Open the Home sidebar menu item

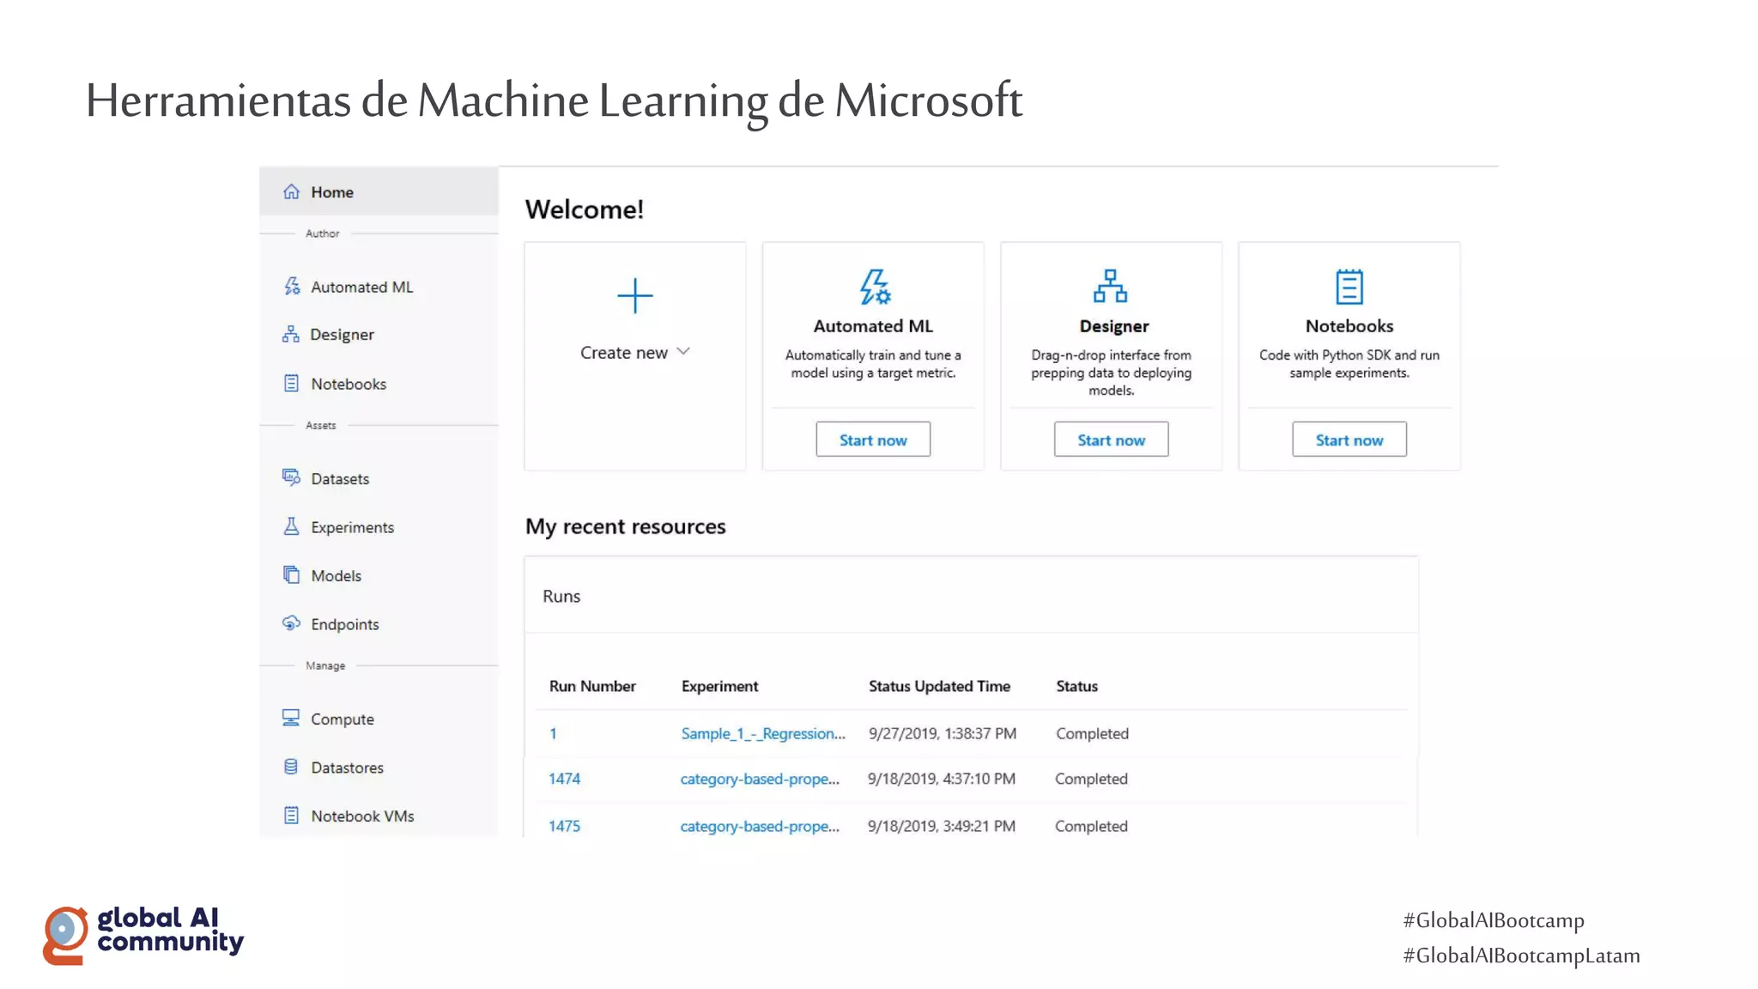click(x=379, y=191)
